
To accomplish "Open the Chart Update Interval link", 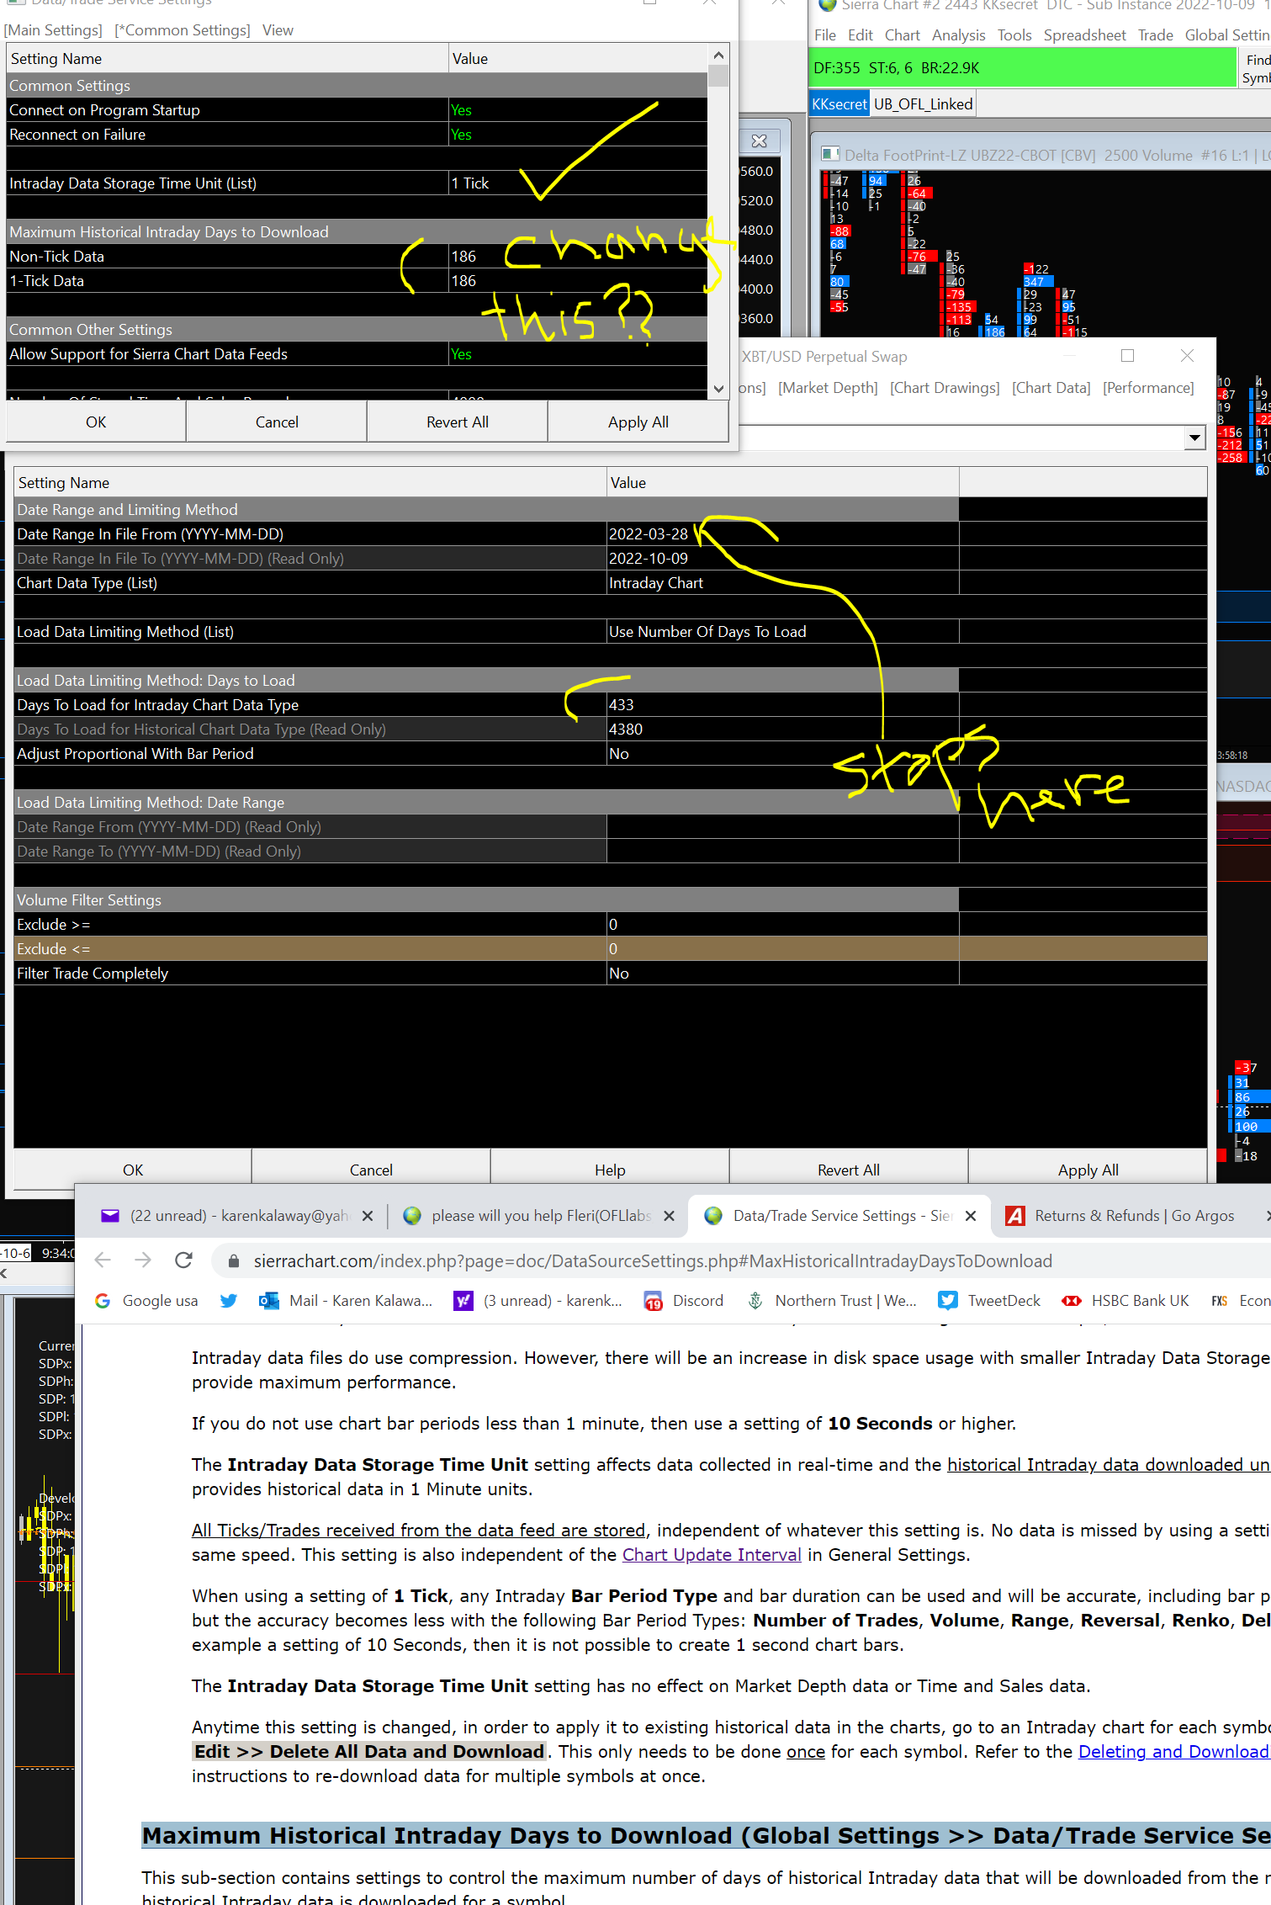I will click(x=712, y=1555).
